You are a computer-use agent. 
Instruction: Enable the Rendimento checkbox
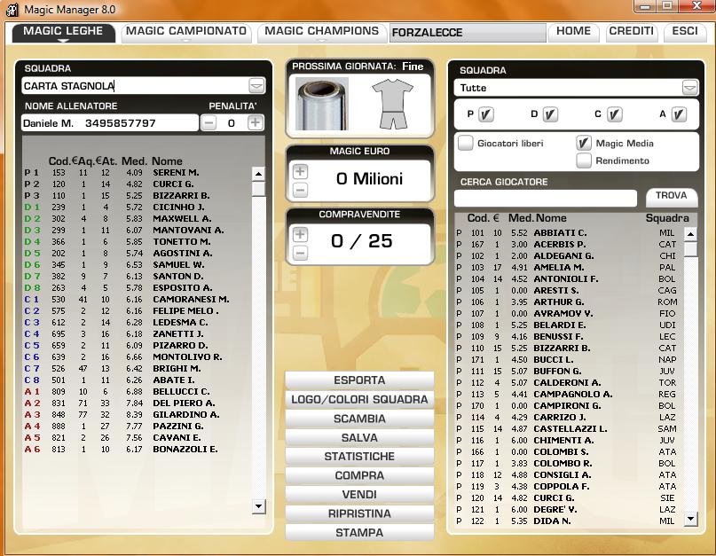(584, 161)
